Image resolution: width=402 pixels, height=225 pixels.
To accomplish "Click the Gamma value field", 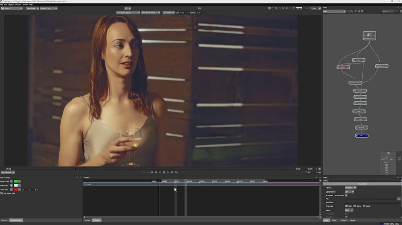I will [199, 12].
